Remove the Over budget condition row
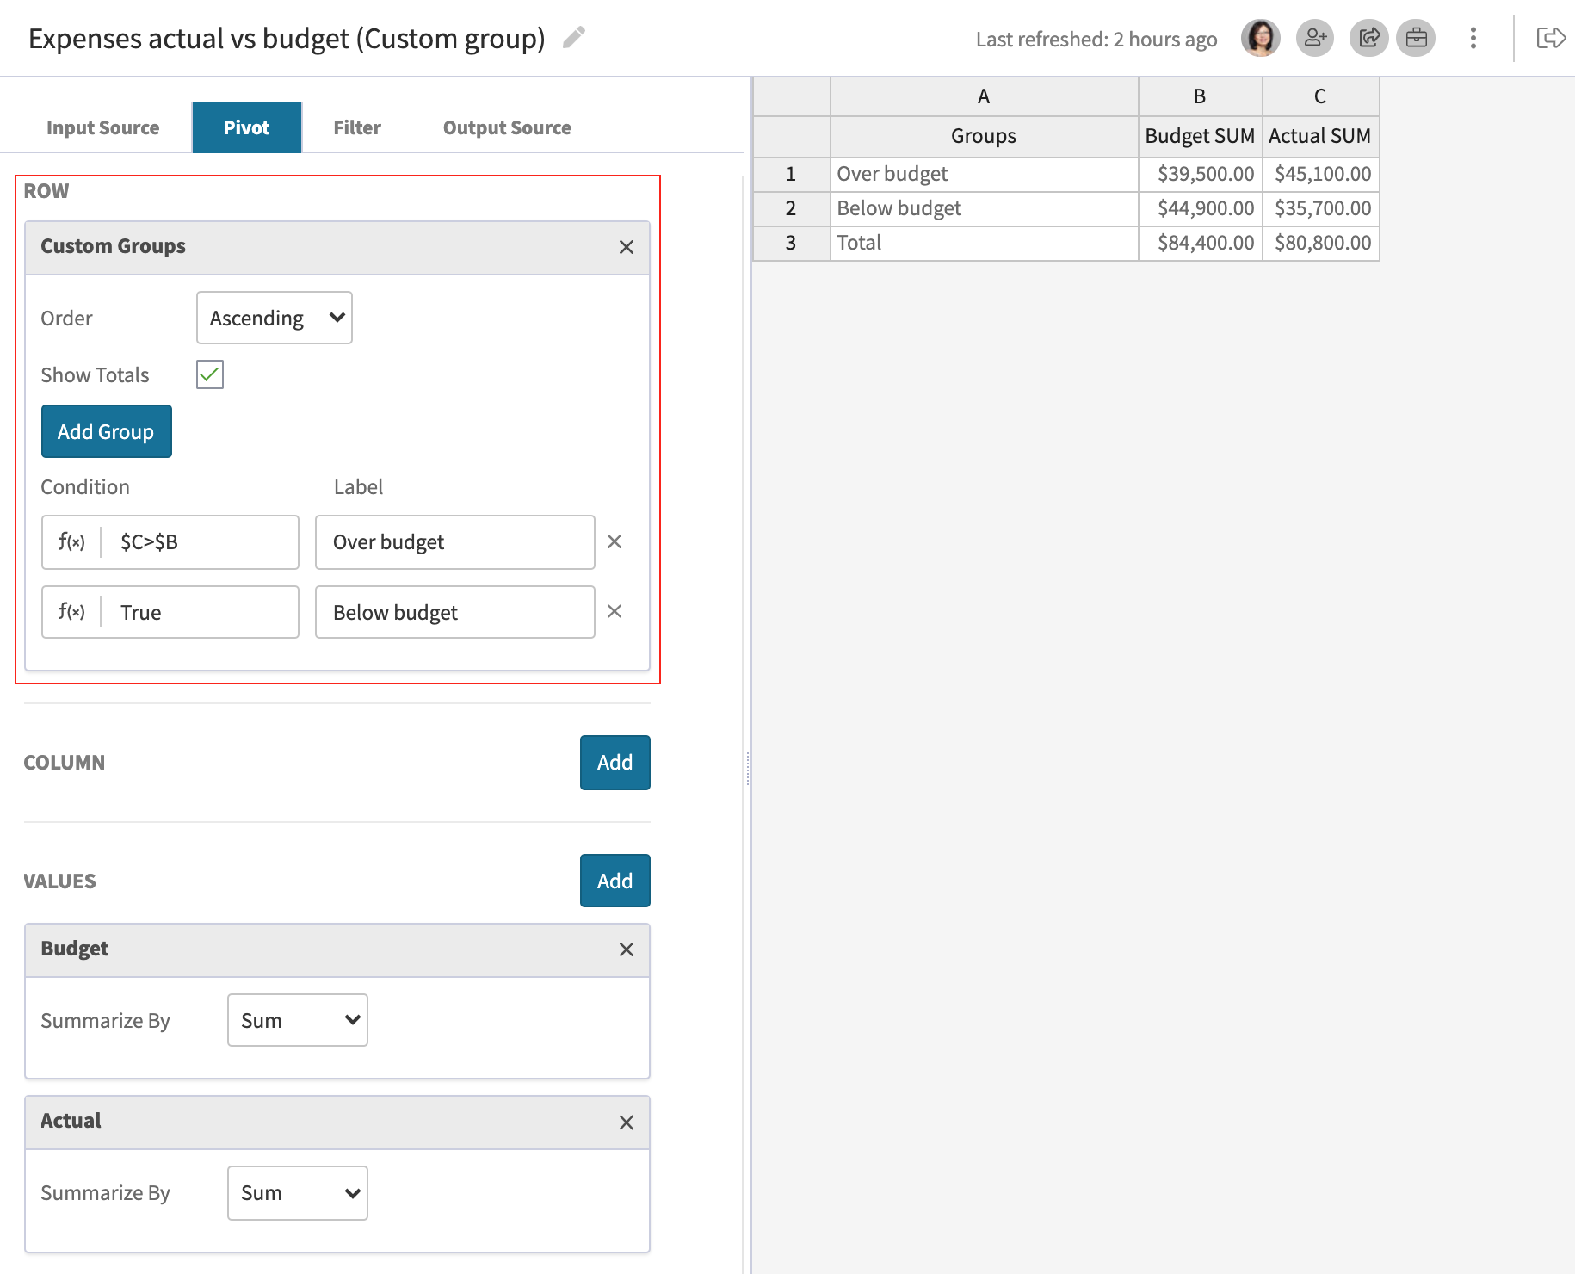This screenshot has width=1575, height=1274. 615,542
